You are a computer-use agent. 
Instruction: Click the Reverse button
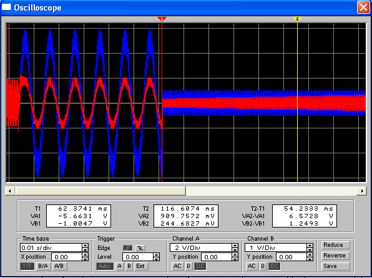pyautogui.click(x=335, y=256)
